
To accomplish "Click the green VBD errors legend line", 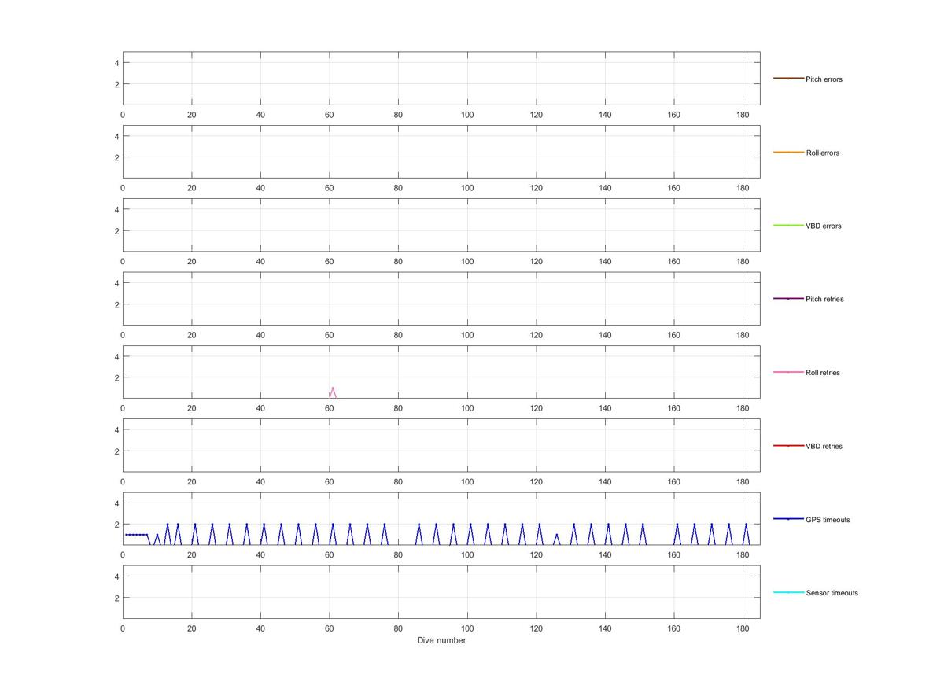I will click(x=788, y=226).
